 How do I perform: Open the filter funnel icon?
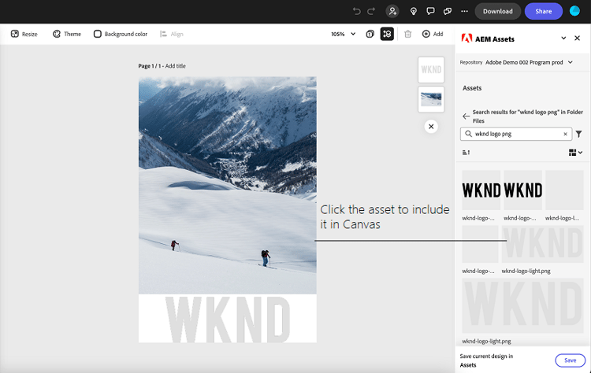click(578, 134)
